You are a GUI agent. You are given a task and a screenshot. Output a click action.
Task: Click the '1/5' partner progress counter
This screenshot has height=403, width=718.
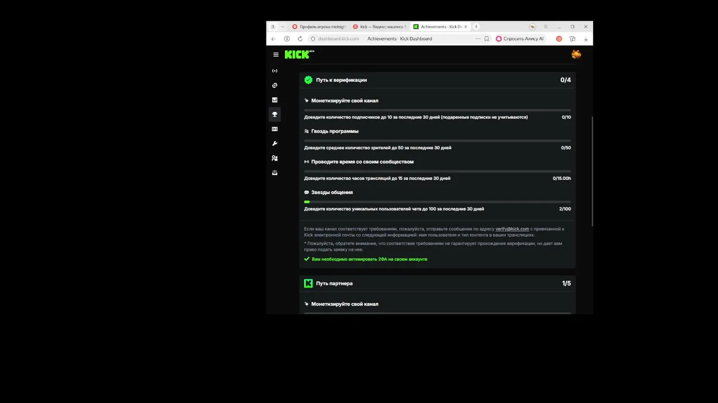click(x=567, y=283)
